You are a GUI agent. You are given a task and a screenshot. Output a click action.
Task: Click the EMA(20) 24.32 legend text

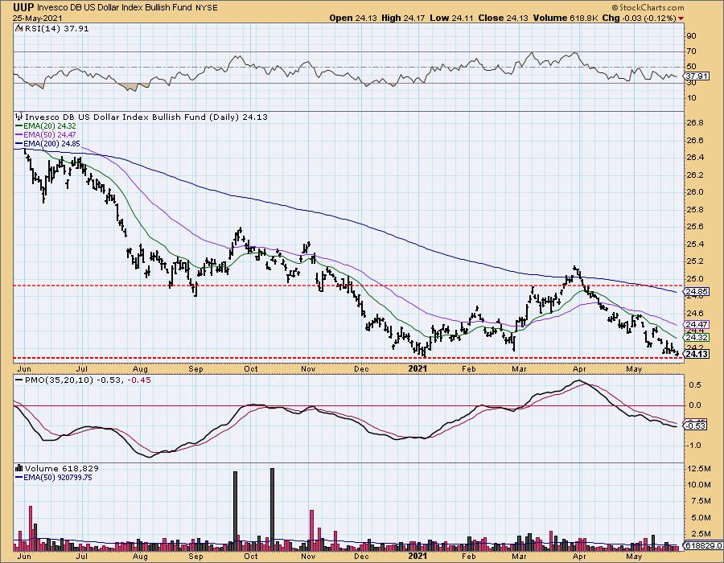[50, 126]
